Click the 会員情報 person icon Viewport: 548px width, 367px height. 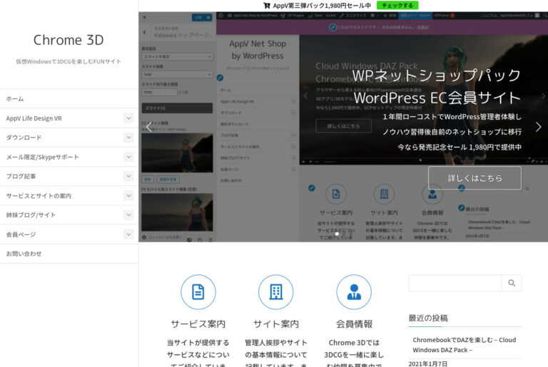pos(354,292)
